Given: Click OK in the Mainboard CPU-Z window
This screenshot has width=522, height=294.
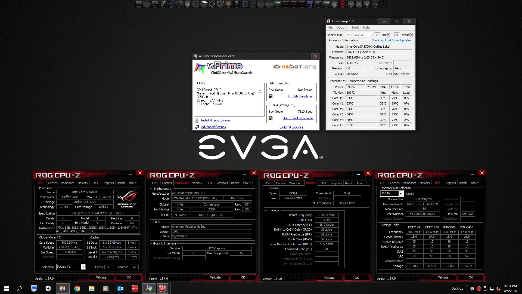Looking at the screenshot, I should [243, 277].
